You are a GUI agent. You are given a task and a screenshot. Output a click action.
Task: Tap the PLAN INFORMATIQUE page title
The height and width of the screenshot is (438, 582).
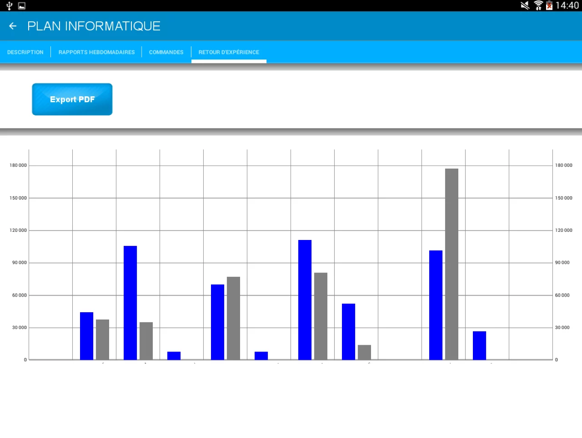tap(94, 26)
